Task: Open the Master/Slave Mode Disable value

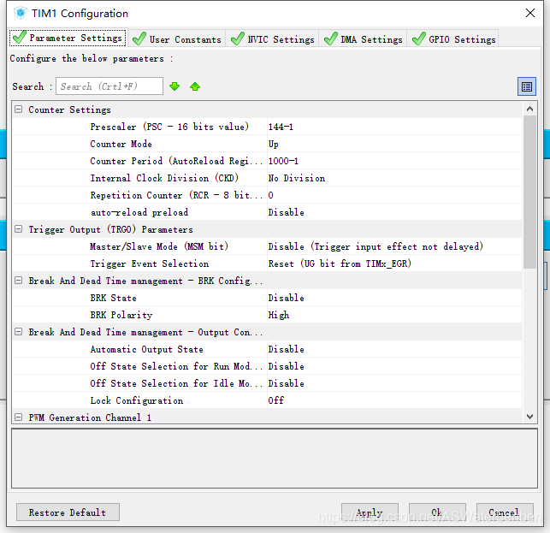Action: pos(394,246)
